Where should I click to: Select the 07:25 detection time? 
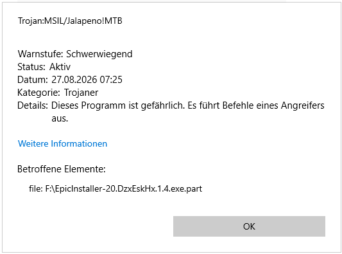(x=111, y=80)
